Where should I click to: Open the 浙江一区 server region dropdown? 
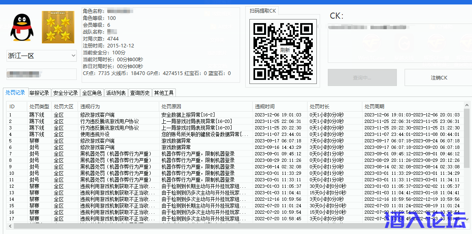41,55
